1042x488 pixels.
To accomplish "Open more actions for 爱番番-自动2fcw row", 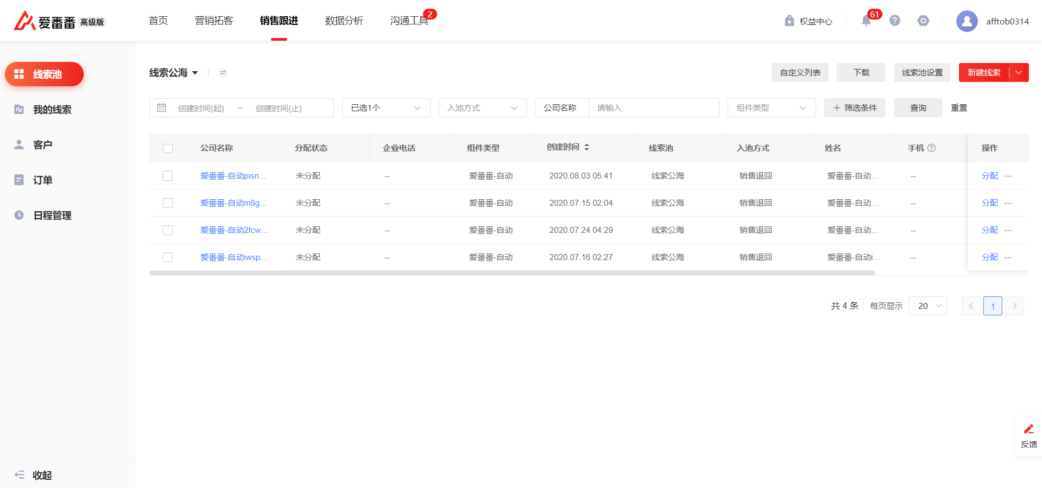I will pos(1008,230).
